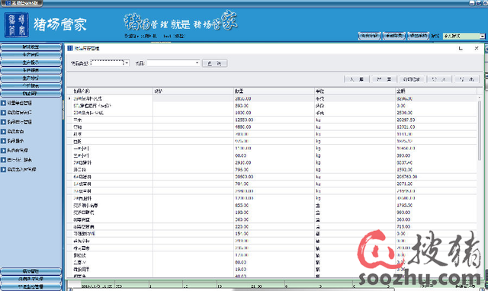
Task: Click the play arrow icon beside 物资提示
Action: [3, 141]
